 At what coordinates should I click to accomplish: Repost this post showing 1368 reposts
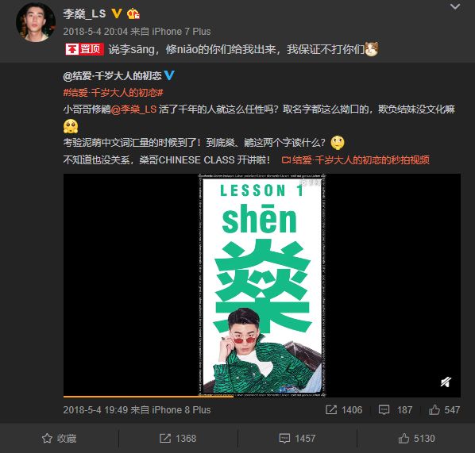coord(178,438)
